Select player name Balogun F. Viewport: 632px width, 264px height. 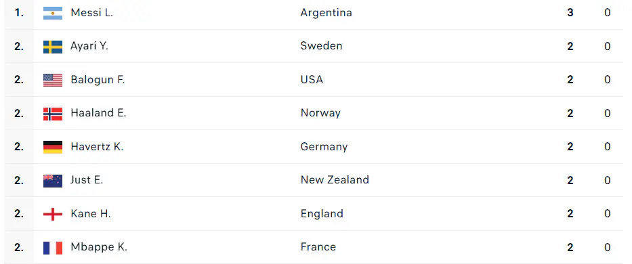click(98, 80)
